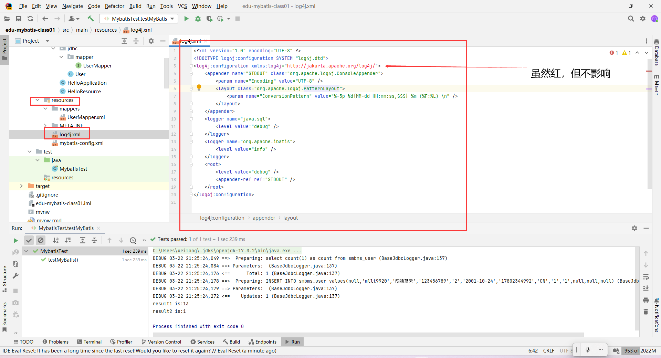Open the Refactor menu
Screen dimensions: 661x358
115,6
